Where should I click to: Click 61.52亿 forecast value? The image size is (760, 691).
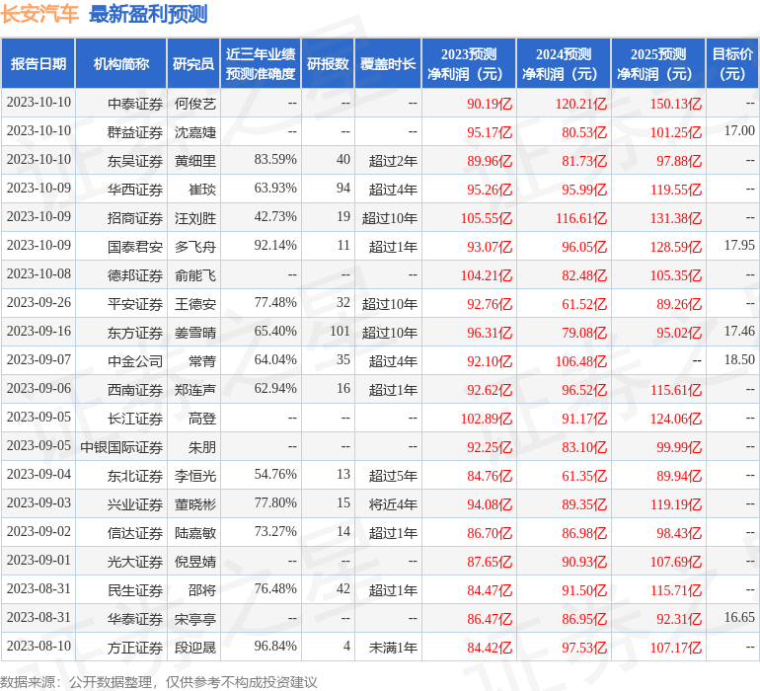[x=584, y=304]
